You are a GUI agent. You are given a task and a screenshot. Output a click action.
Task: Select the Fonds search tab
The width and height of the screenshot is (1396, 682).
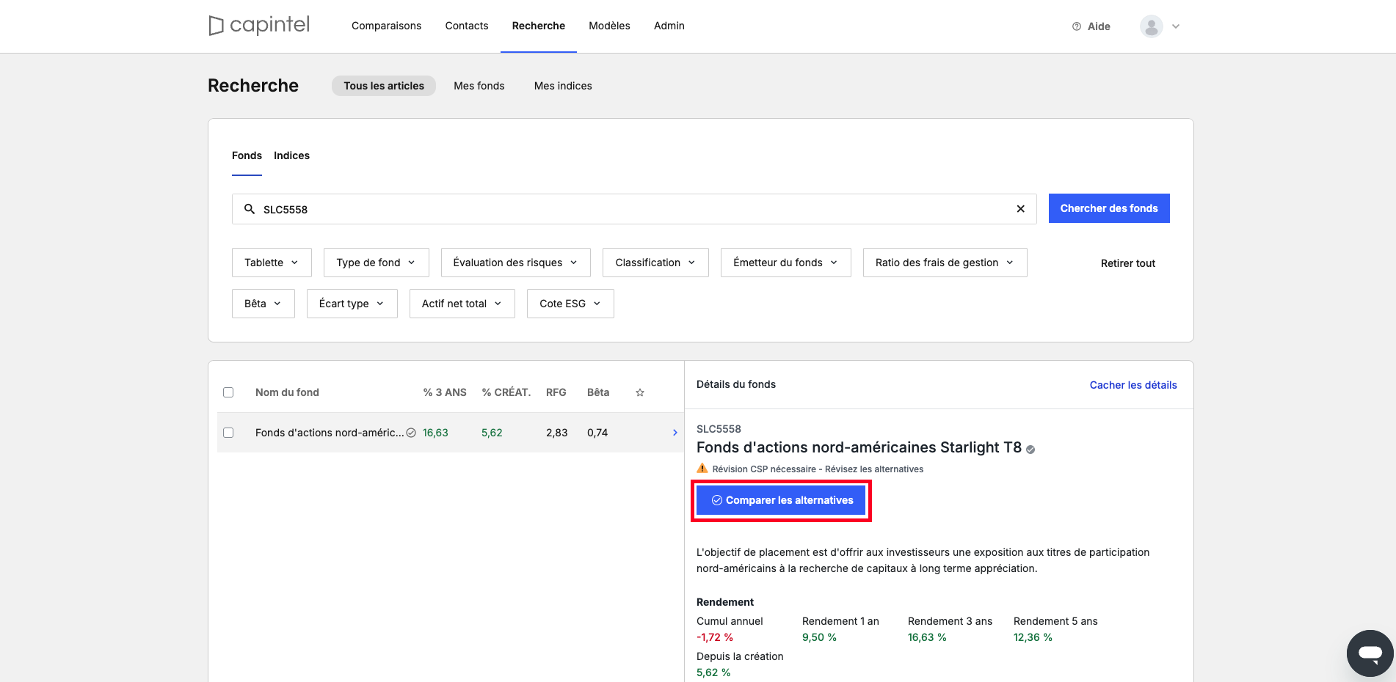click(x=247, y=155)
